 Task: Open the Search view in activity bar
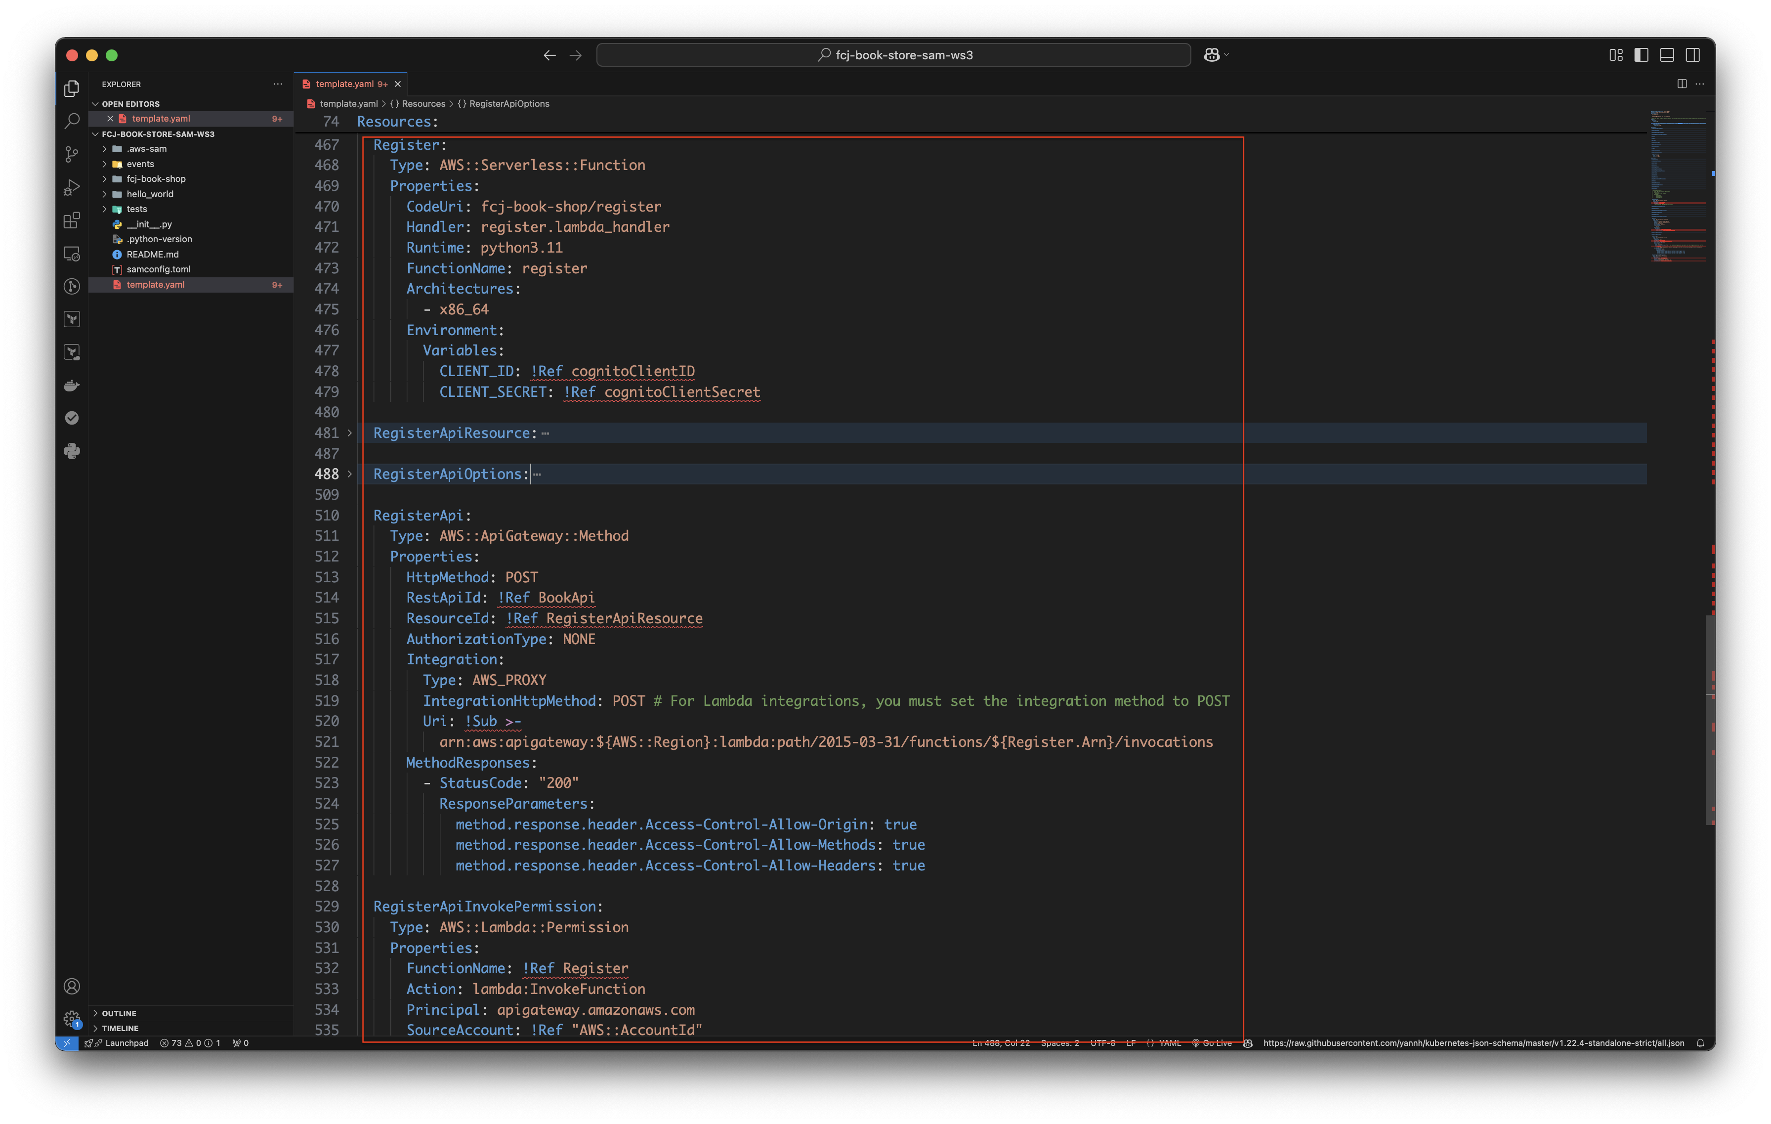(x=71, y=122)
